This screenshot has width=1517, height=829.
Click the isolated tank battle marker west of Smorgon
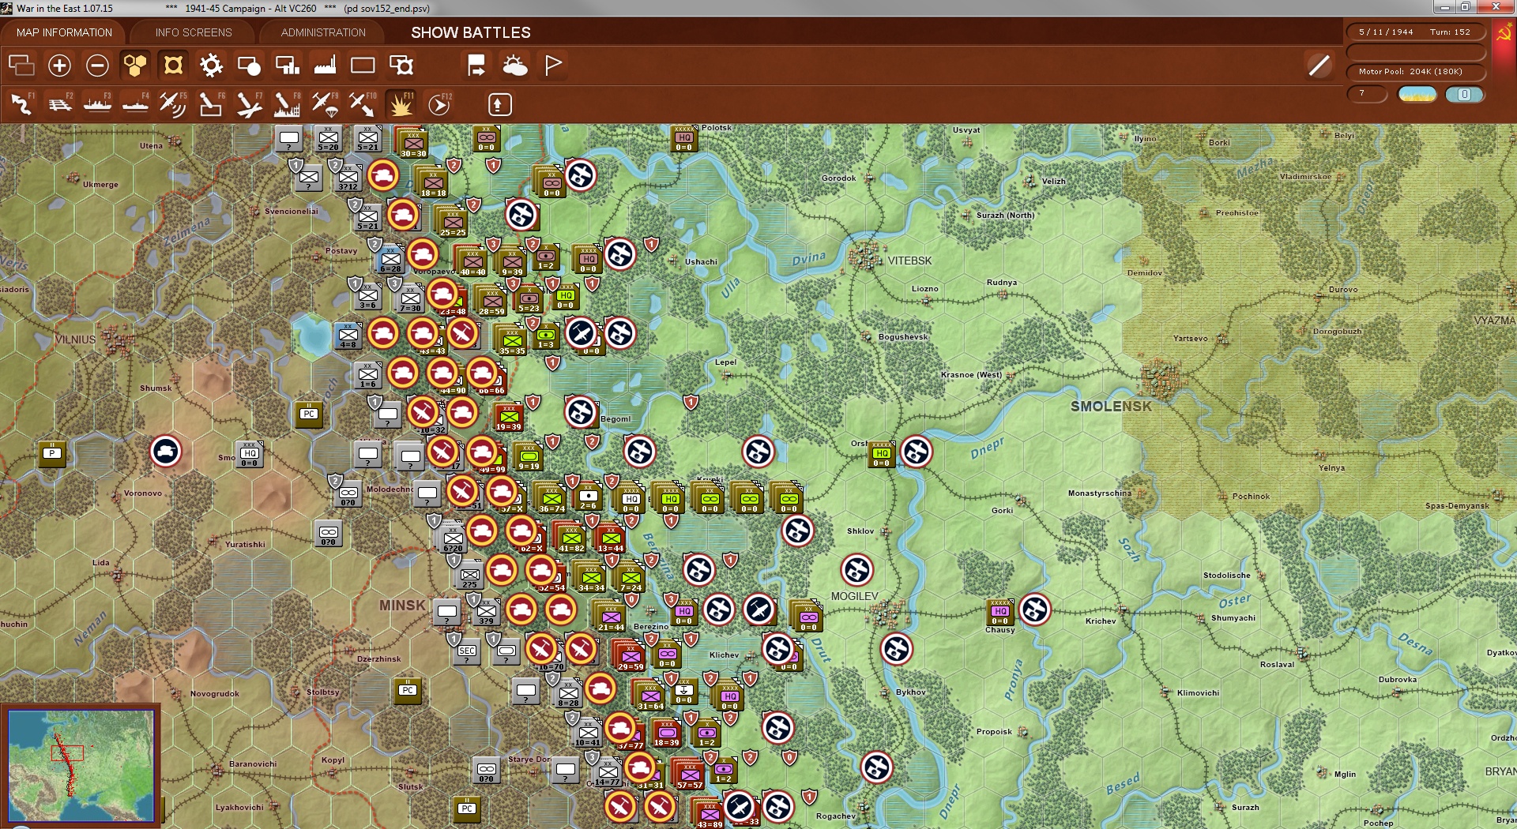166,452
